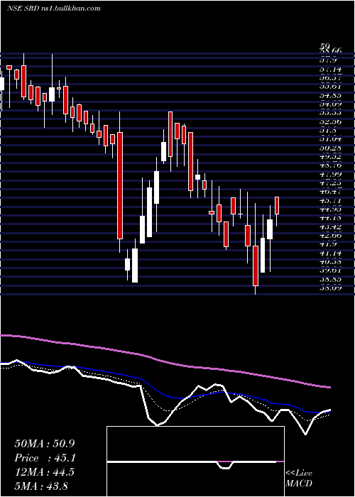
Task: Click the 42.66 price axis label
Action: pos(330,236)
